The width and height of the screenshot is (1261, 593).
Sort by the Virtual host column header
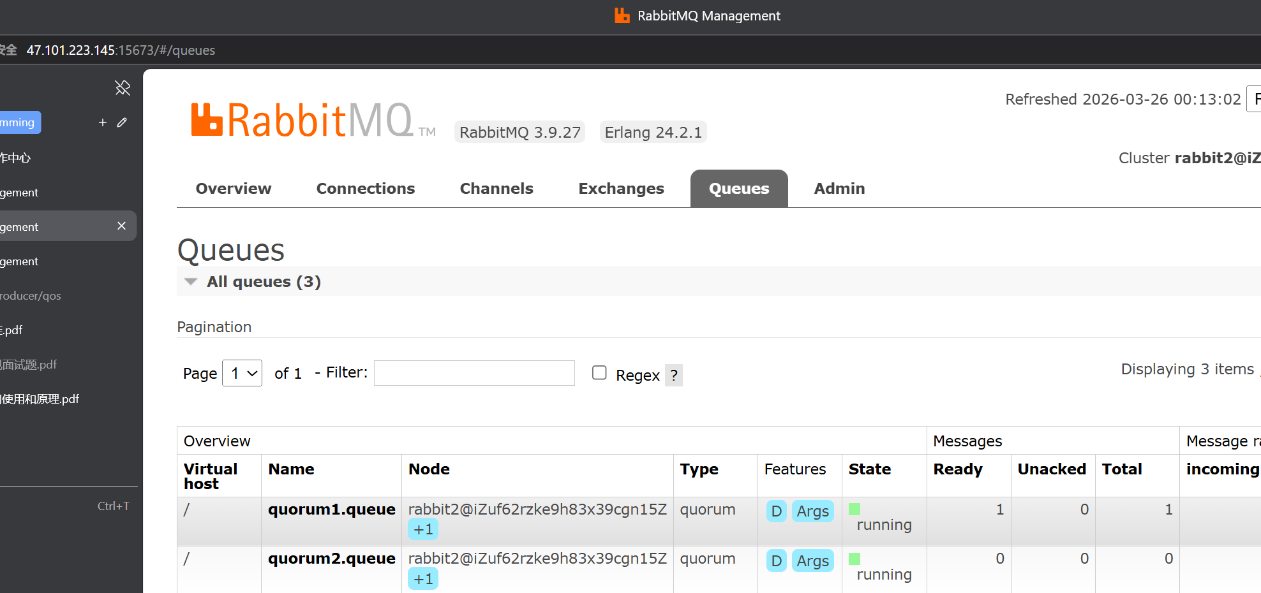(211, 476)
